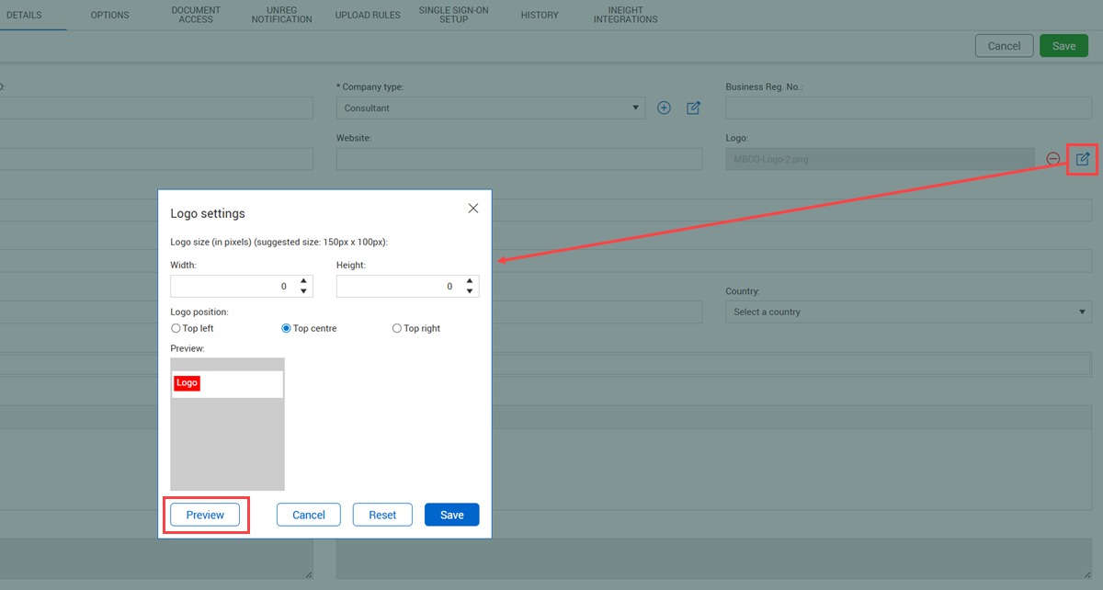Click the add company type plus icon

pos(665,108)
